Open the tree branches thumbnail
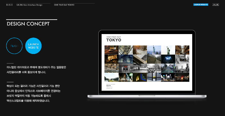This screenshot has width=225, height=116. click(x=126, y=50)
